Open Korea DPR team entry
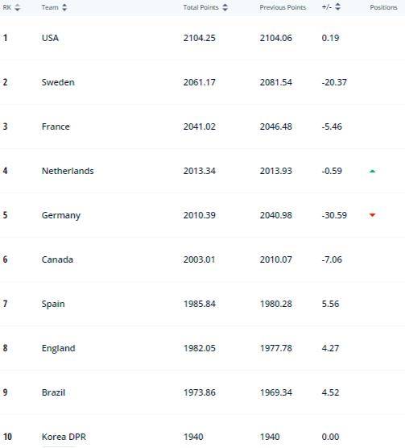Image resolution: width=405 pixels, height=448 pixels. click(x=64, y=437)
